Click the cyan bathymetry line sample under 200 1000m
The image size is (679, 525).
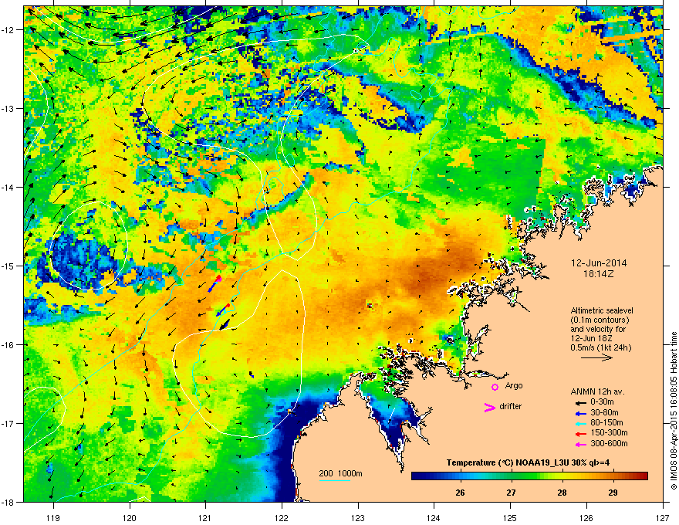click(x=334, y=480)
